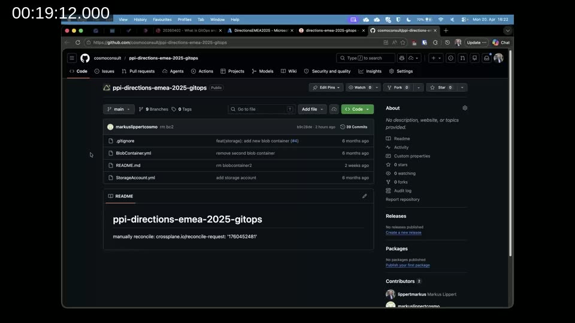Expand the green Code dropdown
575x323 pixels.
point(357,109)
